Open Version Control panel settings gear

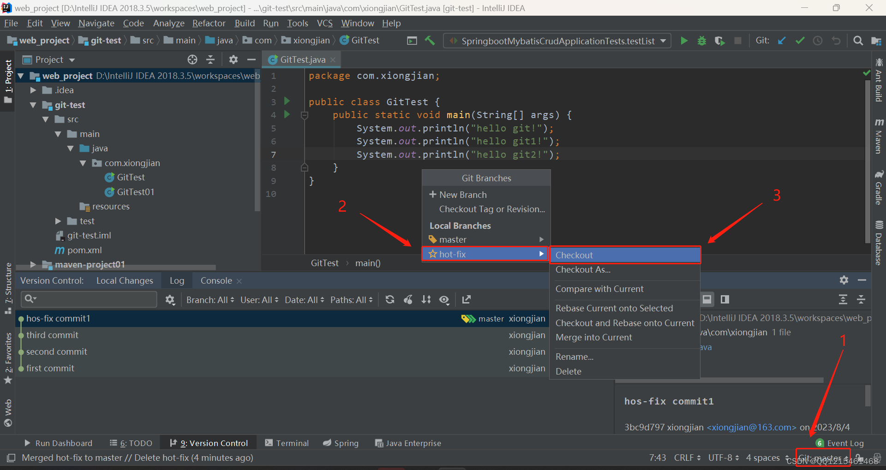844,280
